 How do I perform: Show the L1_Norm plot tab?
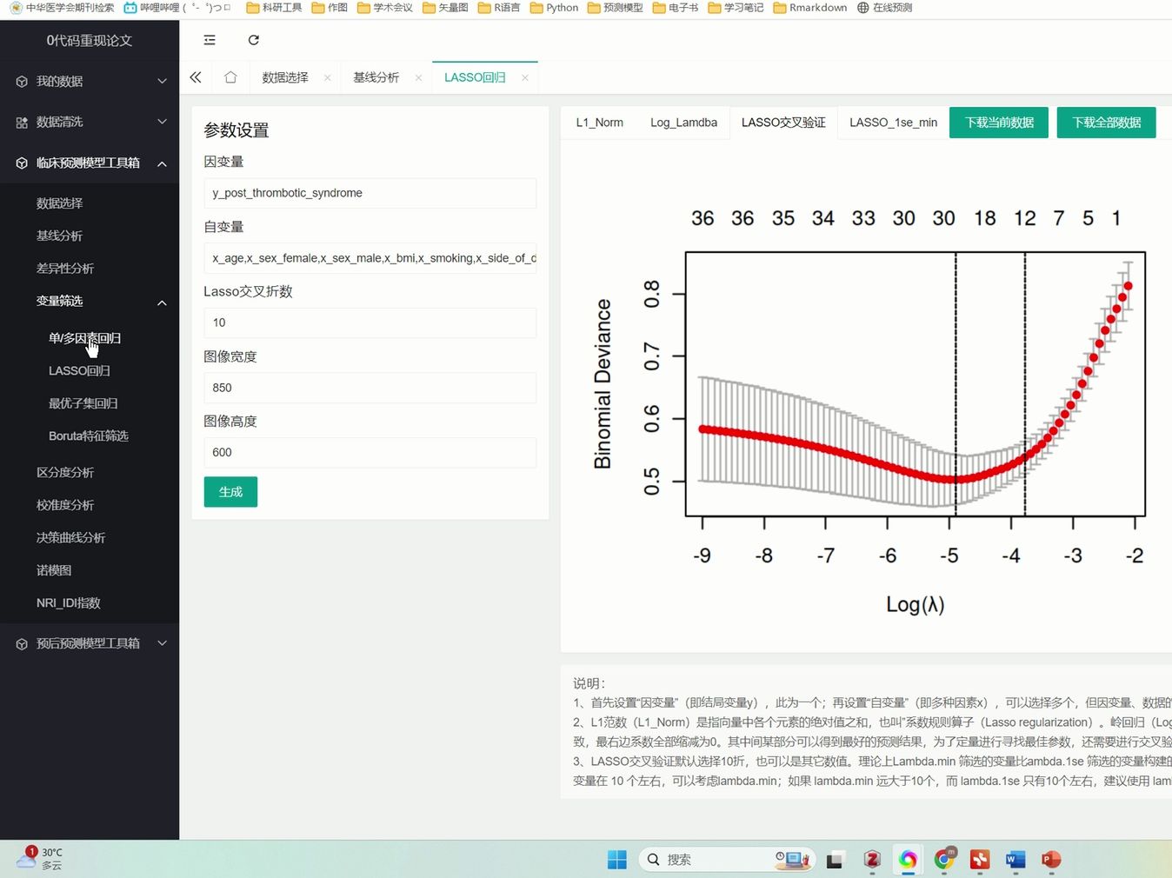coord(600,123)
